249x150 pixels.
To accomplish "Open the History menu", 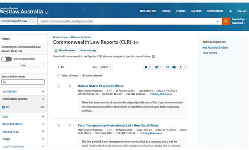I will click(166, 11).
